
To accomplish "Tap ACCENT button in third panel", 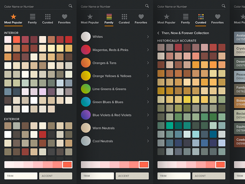I will coord(209,176).
